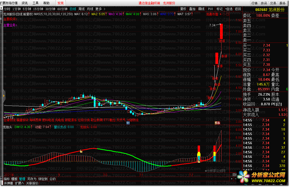
Task: Click the 财 marker on the chart
Action: 128,123
